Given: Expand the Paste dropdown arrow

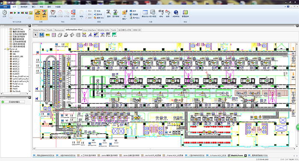Looking at the screenshot, I should (x=82, y=19).
